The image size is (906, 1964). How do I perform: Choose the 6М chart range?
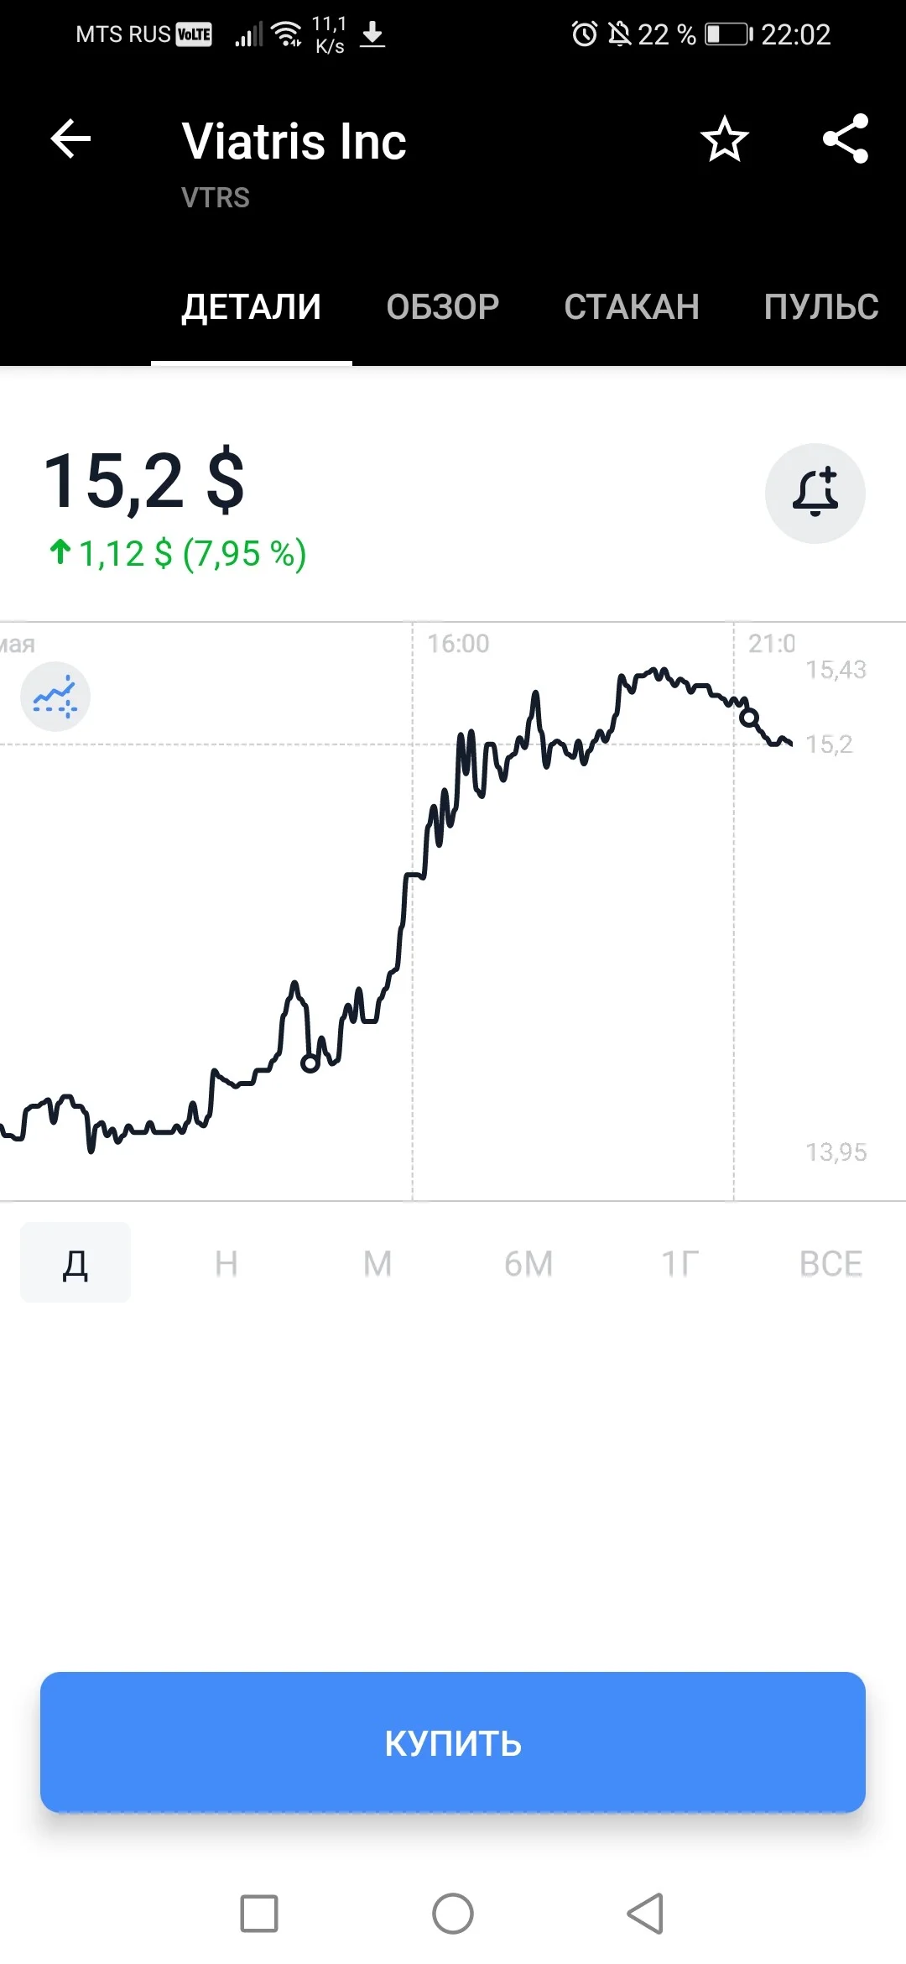[528, 1263]
